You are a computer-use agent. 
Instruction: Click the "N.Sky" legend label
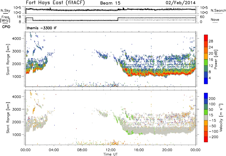click(x=5, y=10)
